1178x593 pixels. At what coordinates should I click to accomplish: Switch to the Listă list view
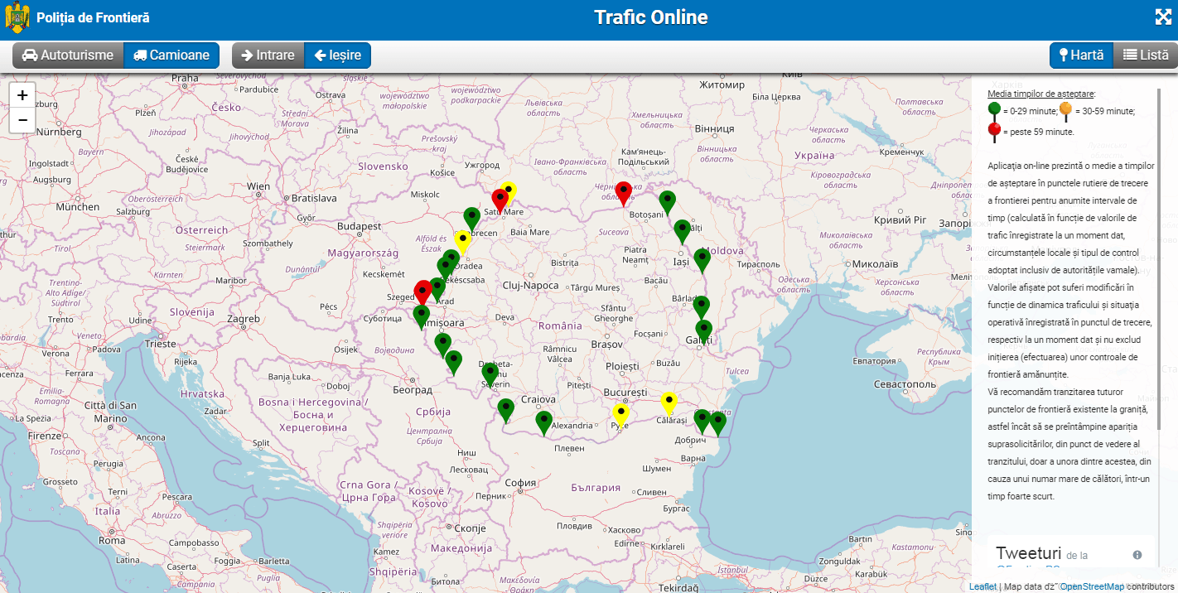1145,55
